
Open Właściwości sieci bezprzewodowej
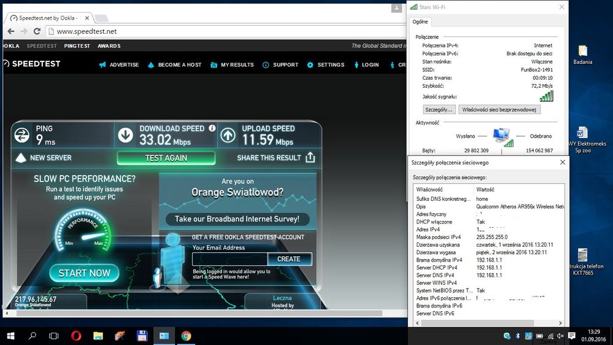[x=499, y=109]
